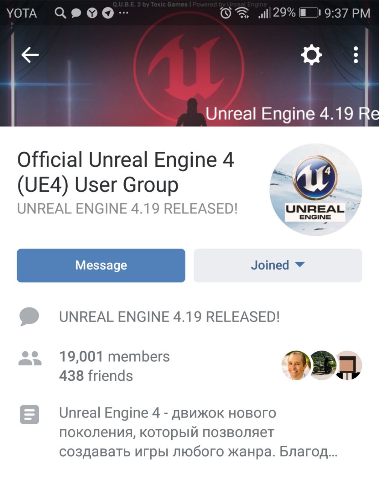This screenshot has height=482, width=379.
Task: Tap the smiling man's friend avatar
Action: (x=296, y=365)
